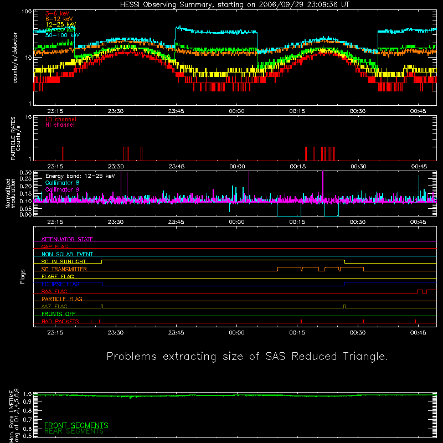Click the GAP FLAG label

tap(54, 246)
